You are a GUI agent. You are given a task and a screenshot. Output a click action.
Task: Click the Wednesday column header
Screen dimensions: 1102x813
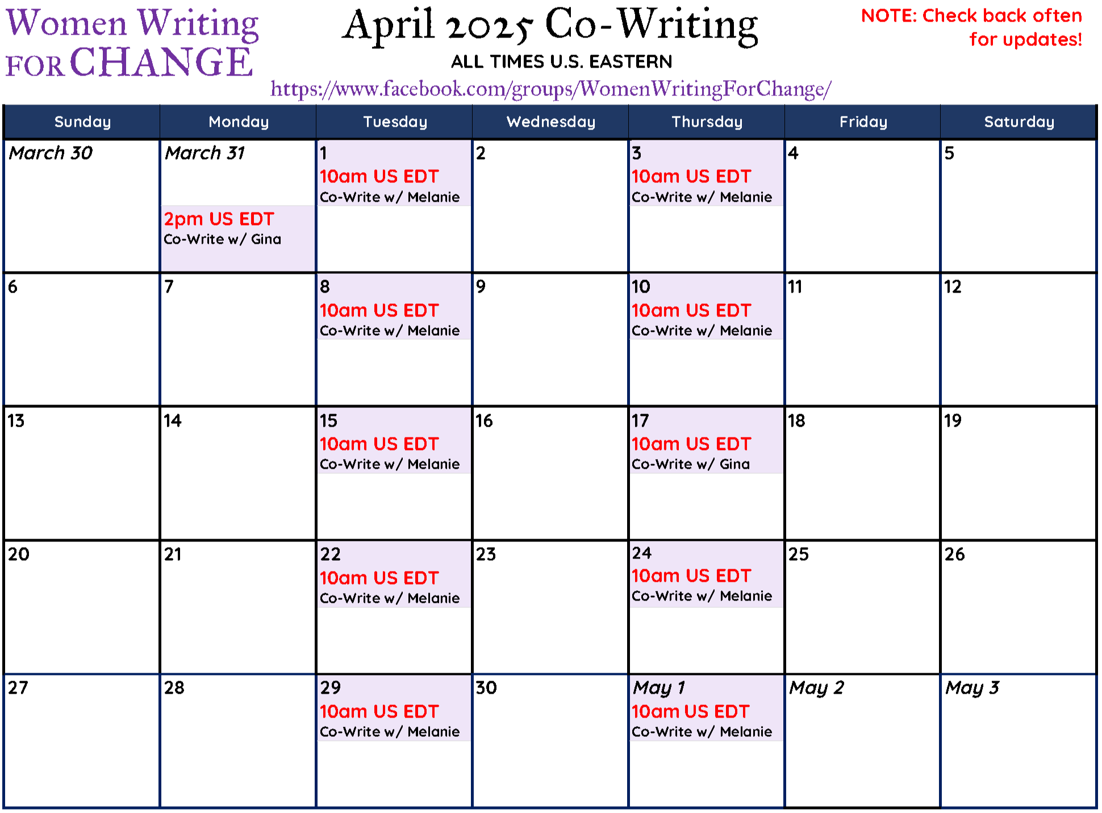tap(550, 122)
